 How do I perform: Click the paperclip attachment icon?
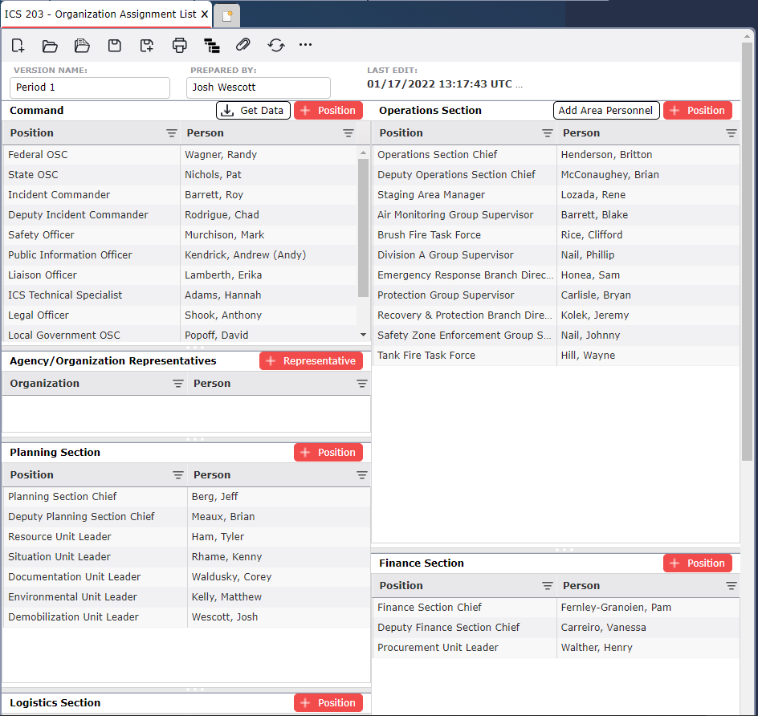point(243,46)
